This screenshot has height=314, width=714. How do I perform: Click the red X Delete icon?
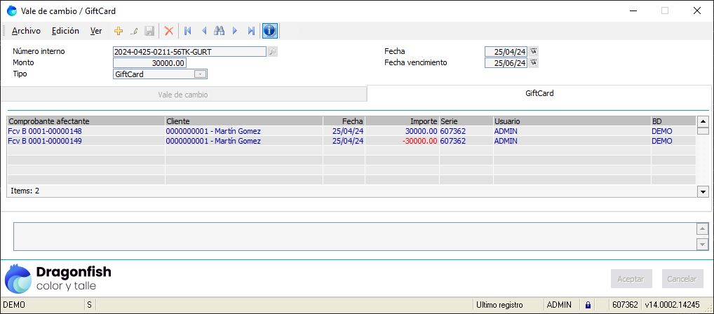point(169,31)
